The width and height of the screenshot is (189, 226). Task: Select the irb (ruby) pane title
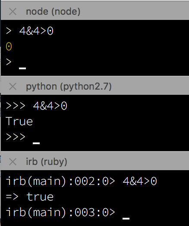(47, 161)
